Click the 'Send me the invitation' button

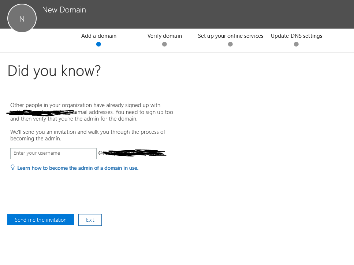(x=41, y=220)
